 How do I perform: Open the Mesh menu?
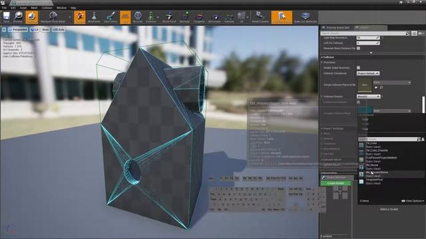34,8
